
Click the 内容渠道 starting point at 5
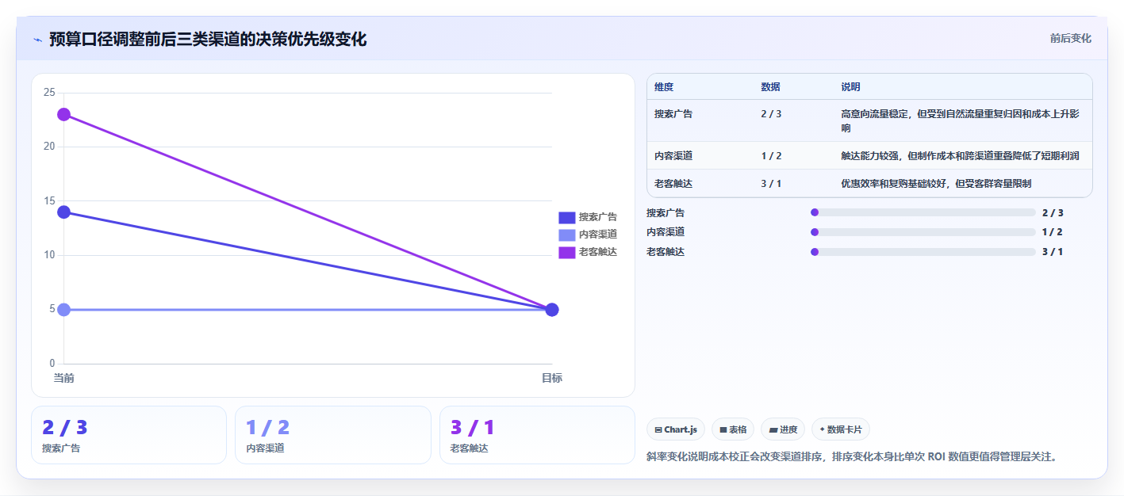(63, 309)
